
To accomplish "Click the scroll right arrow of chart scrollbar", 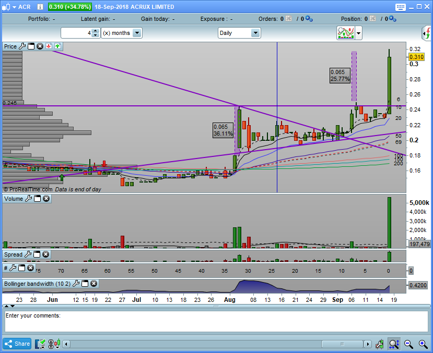I will 368,344.
